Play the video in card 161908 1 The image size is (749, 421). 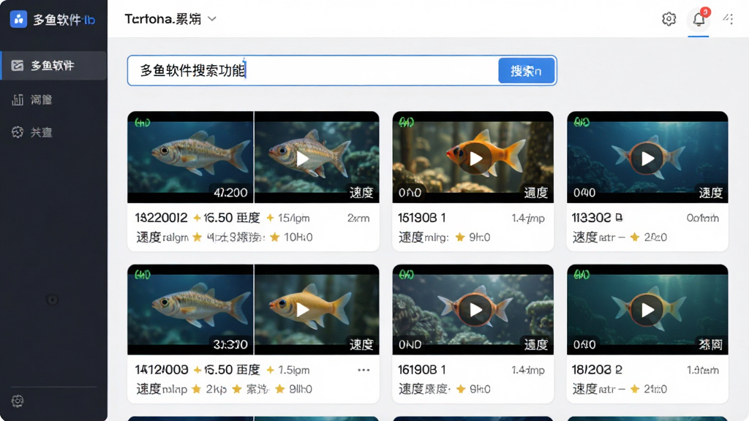point(475,310)
